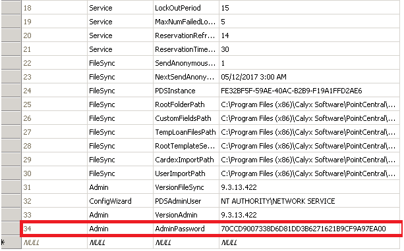Click the PDSInstance GUID value cell

click(310, 91)
